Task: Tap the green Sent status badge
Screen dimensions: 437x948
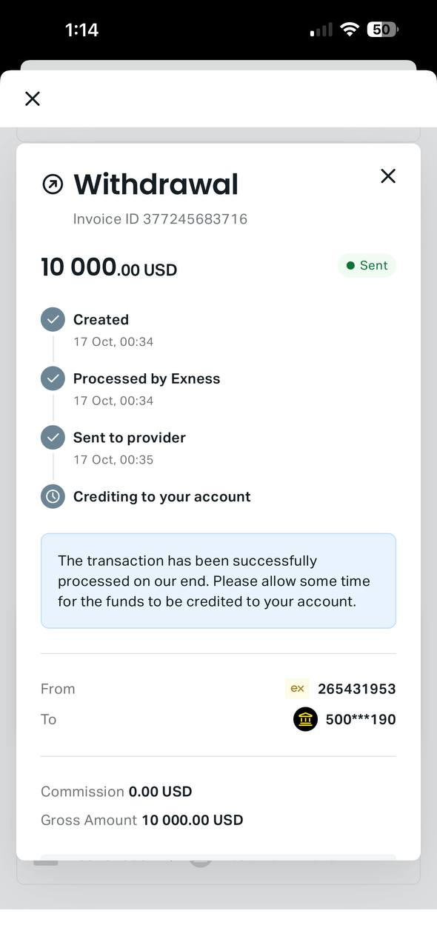Action: click(367, 265)
